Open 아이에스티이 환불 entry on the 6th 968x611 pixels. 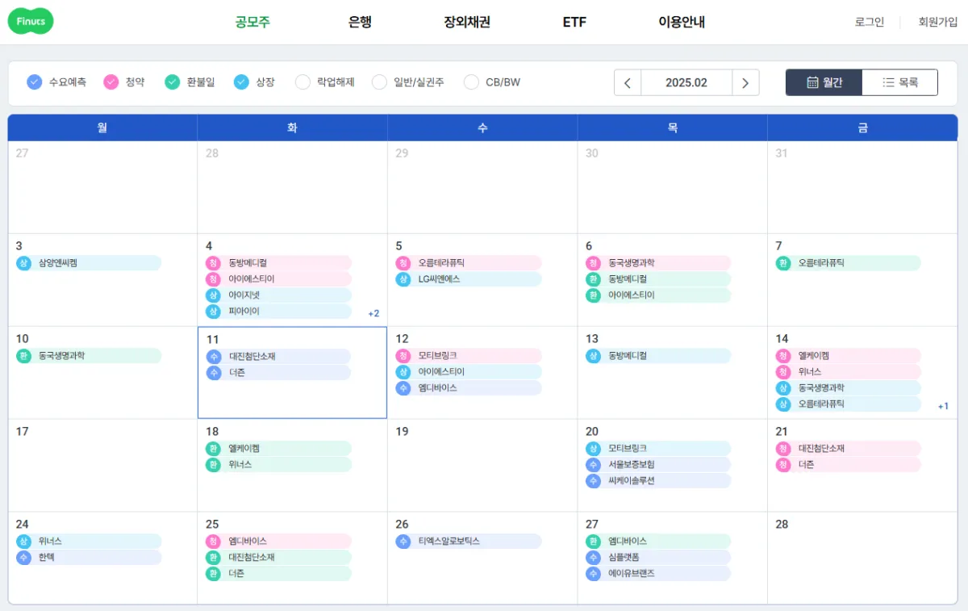tap(658, 295)
